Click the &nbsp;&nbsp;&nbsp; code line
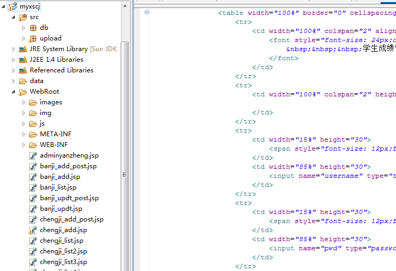Screen dimensions: 396x271 341,48
